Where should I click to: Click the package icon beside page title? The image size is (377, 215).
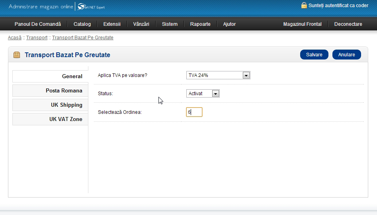[x=17, y=55]
